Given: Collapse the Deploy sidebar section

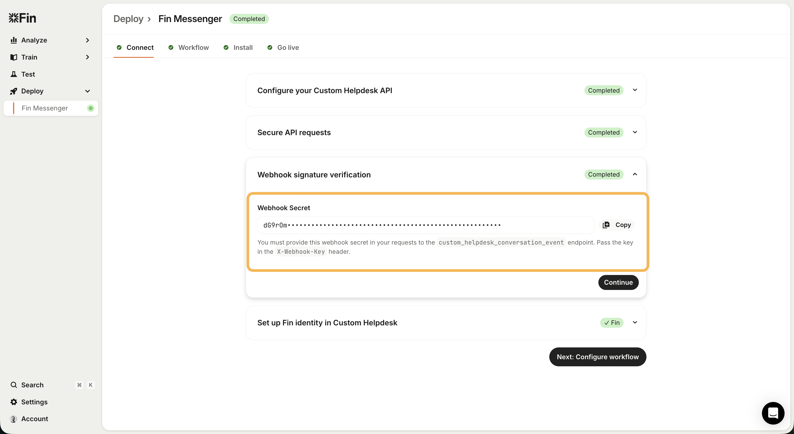Looking at the screenshot, I should (87, 91).
